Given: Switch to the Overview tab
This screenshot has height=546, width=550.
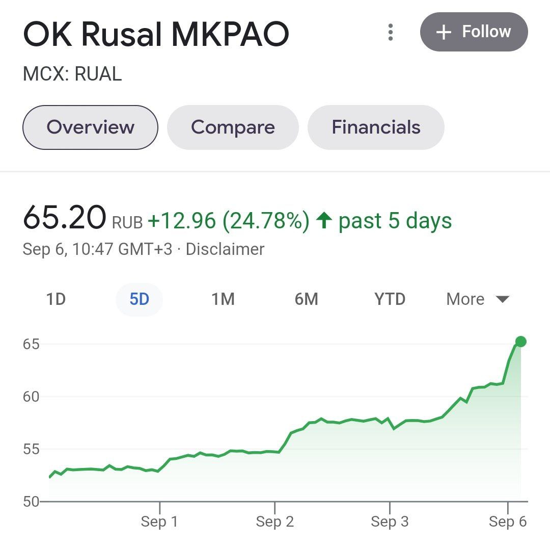Looking at the screenshot, I should coord(90,127).
